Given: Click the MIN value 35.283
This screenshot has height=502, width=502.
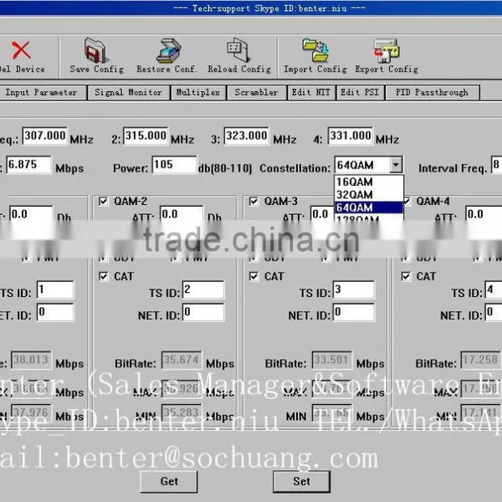Looking at the screenshot, I should click(x=182, y=412).
